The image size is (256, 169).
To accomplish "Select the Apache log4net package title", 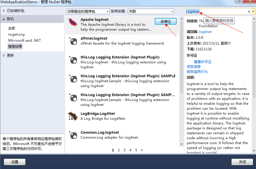I will point(95,20).
